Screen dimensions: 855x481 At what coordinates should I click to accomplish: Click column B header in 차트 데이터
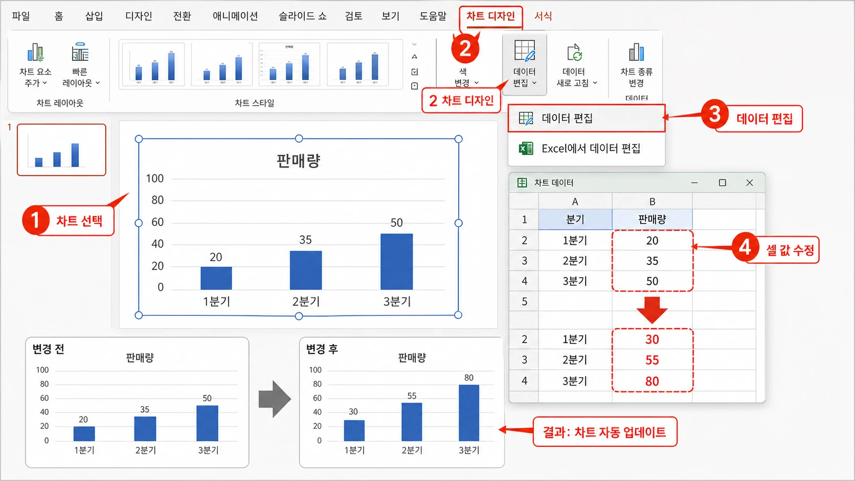pos(652,201)
